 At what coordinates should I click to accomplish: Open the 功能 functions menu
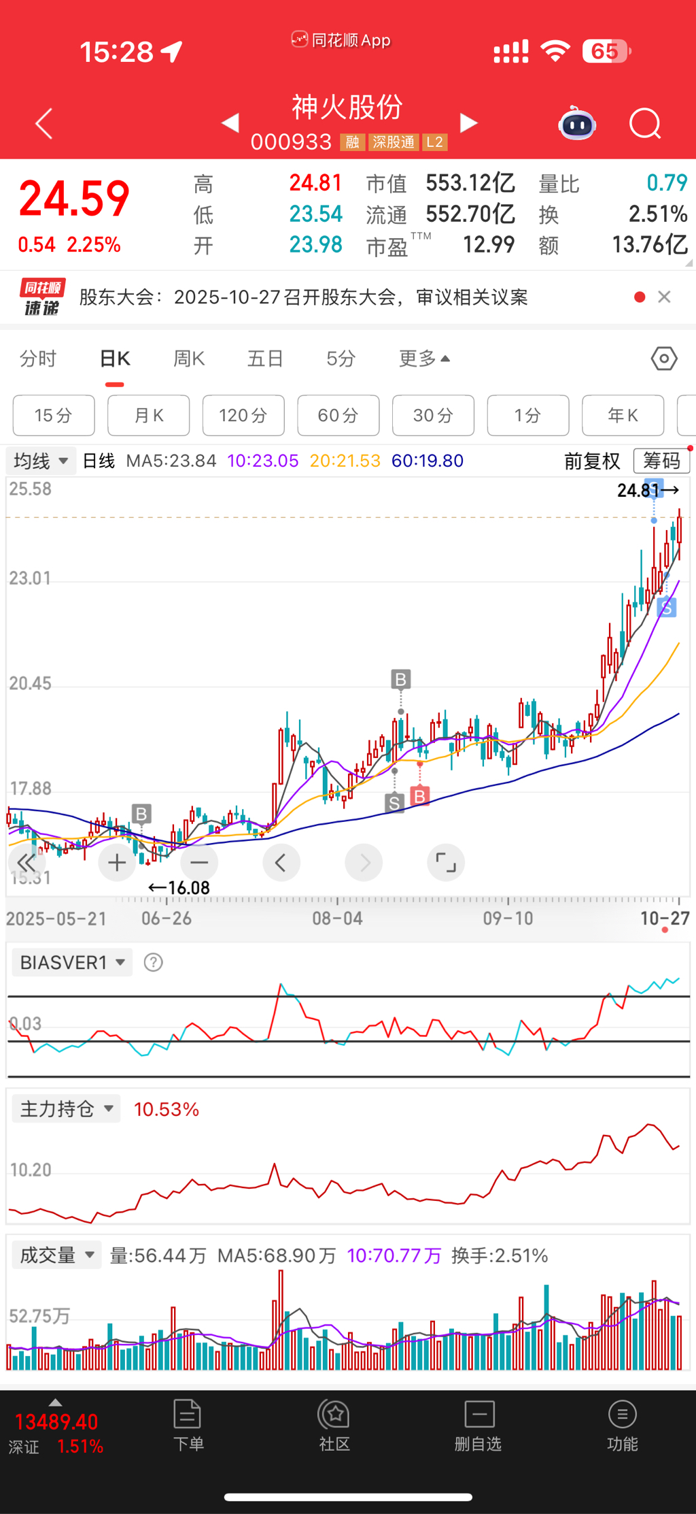click(x=622, y=1426)
